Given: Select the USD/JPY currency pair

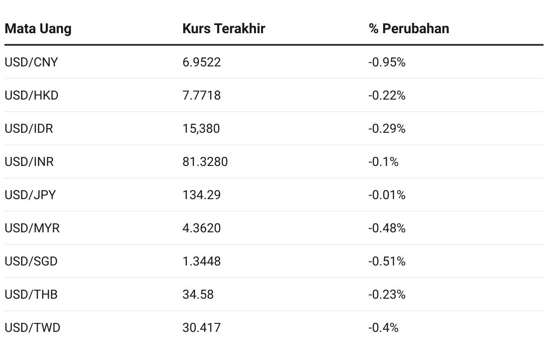Looking at the screenshot, I should (30, 195).
